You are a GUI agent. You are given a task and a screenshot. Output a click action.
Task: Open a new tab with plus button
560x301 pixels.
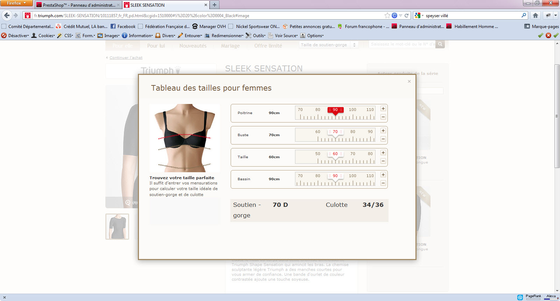(x=215, y=5)
